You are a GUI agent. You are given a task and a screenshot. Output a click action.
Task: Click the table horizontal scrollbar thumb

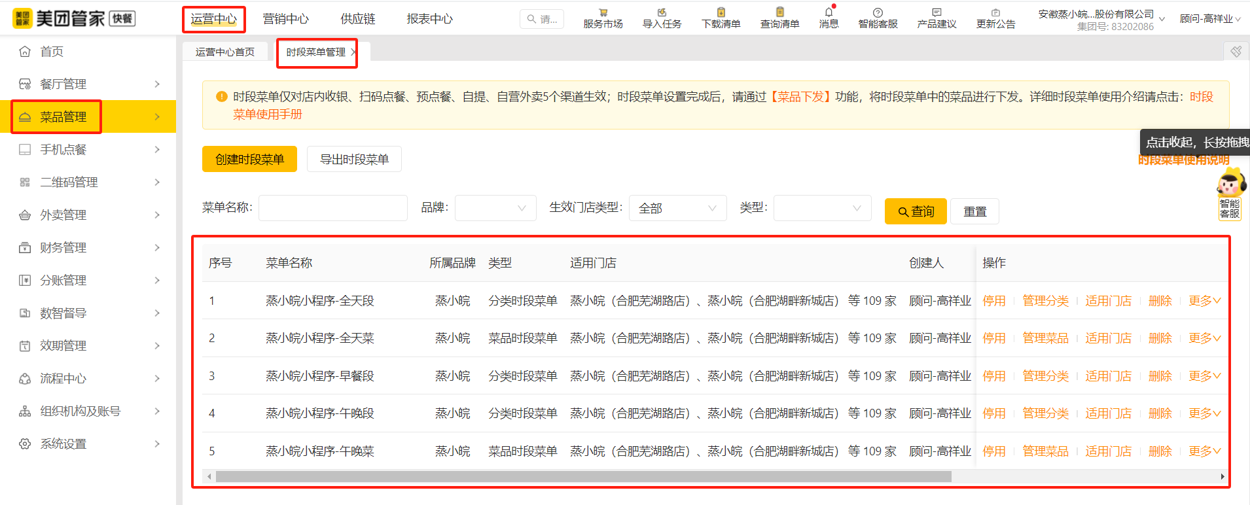tap(583, 477)
